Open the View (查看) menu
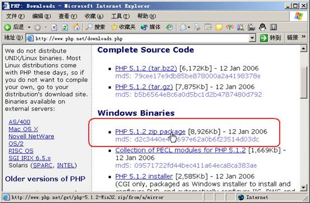Viewport: 310px width, 203px height. [68, 16]
